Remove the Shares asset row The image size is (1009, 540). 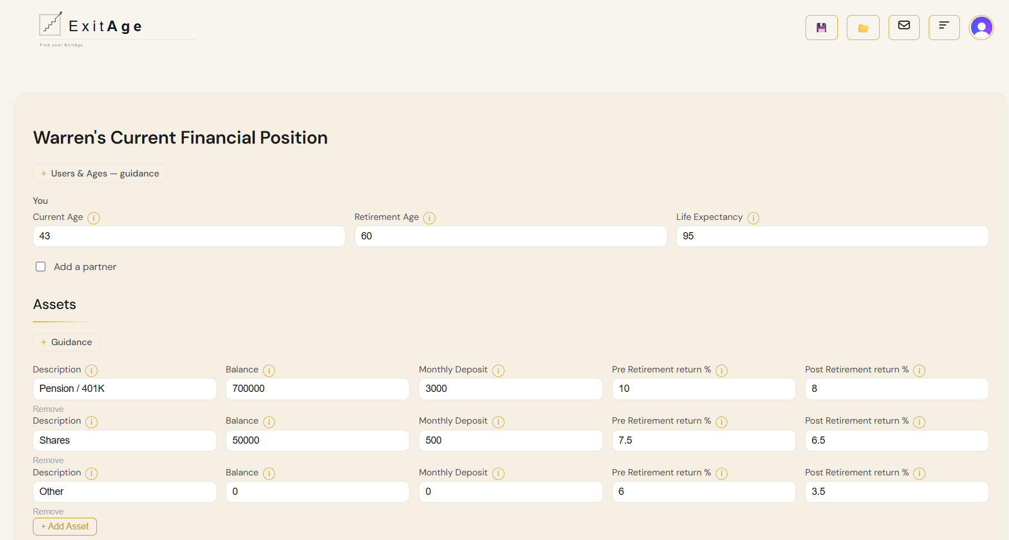pyautogui.click(x=48, y=460)
